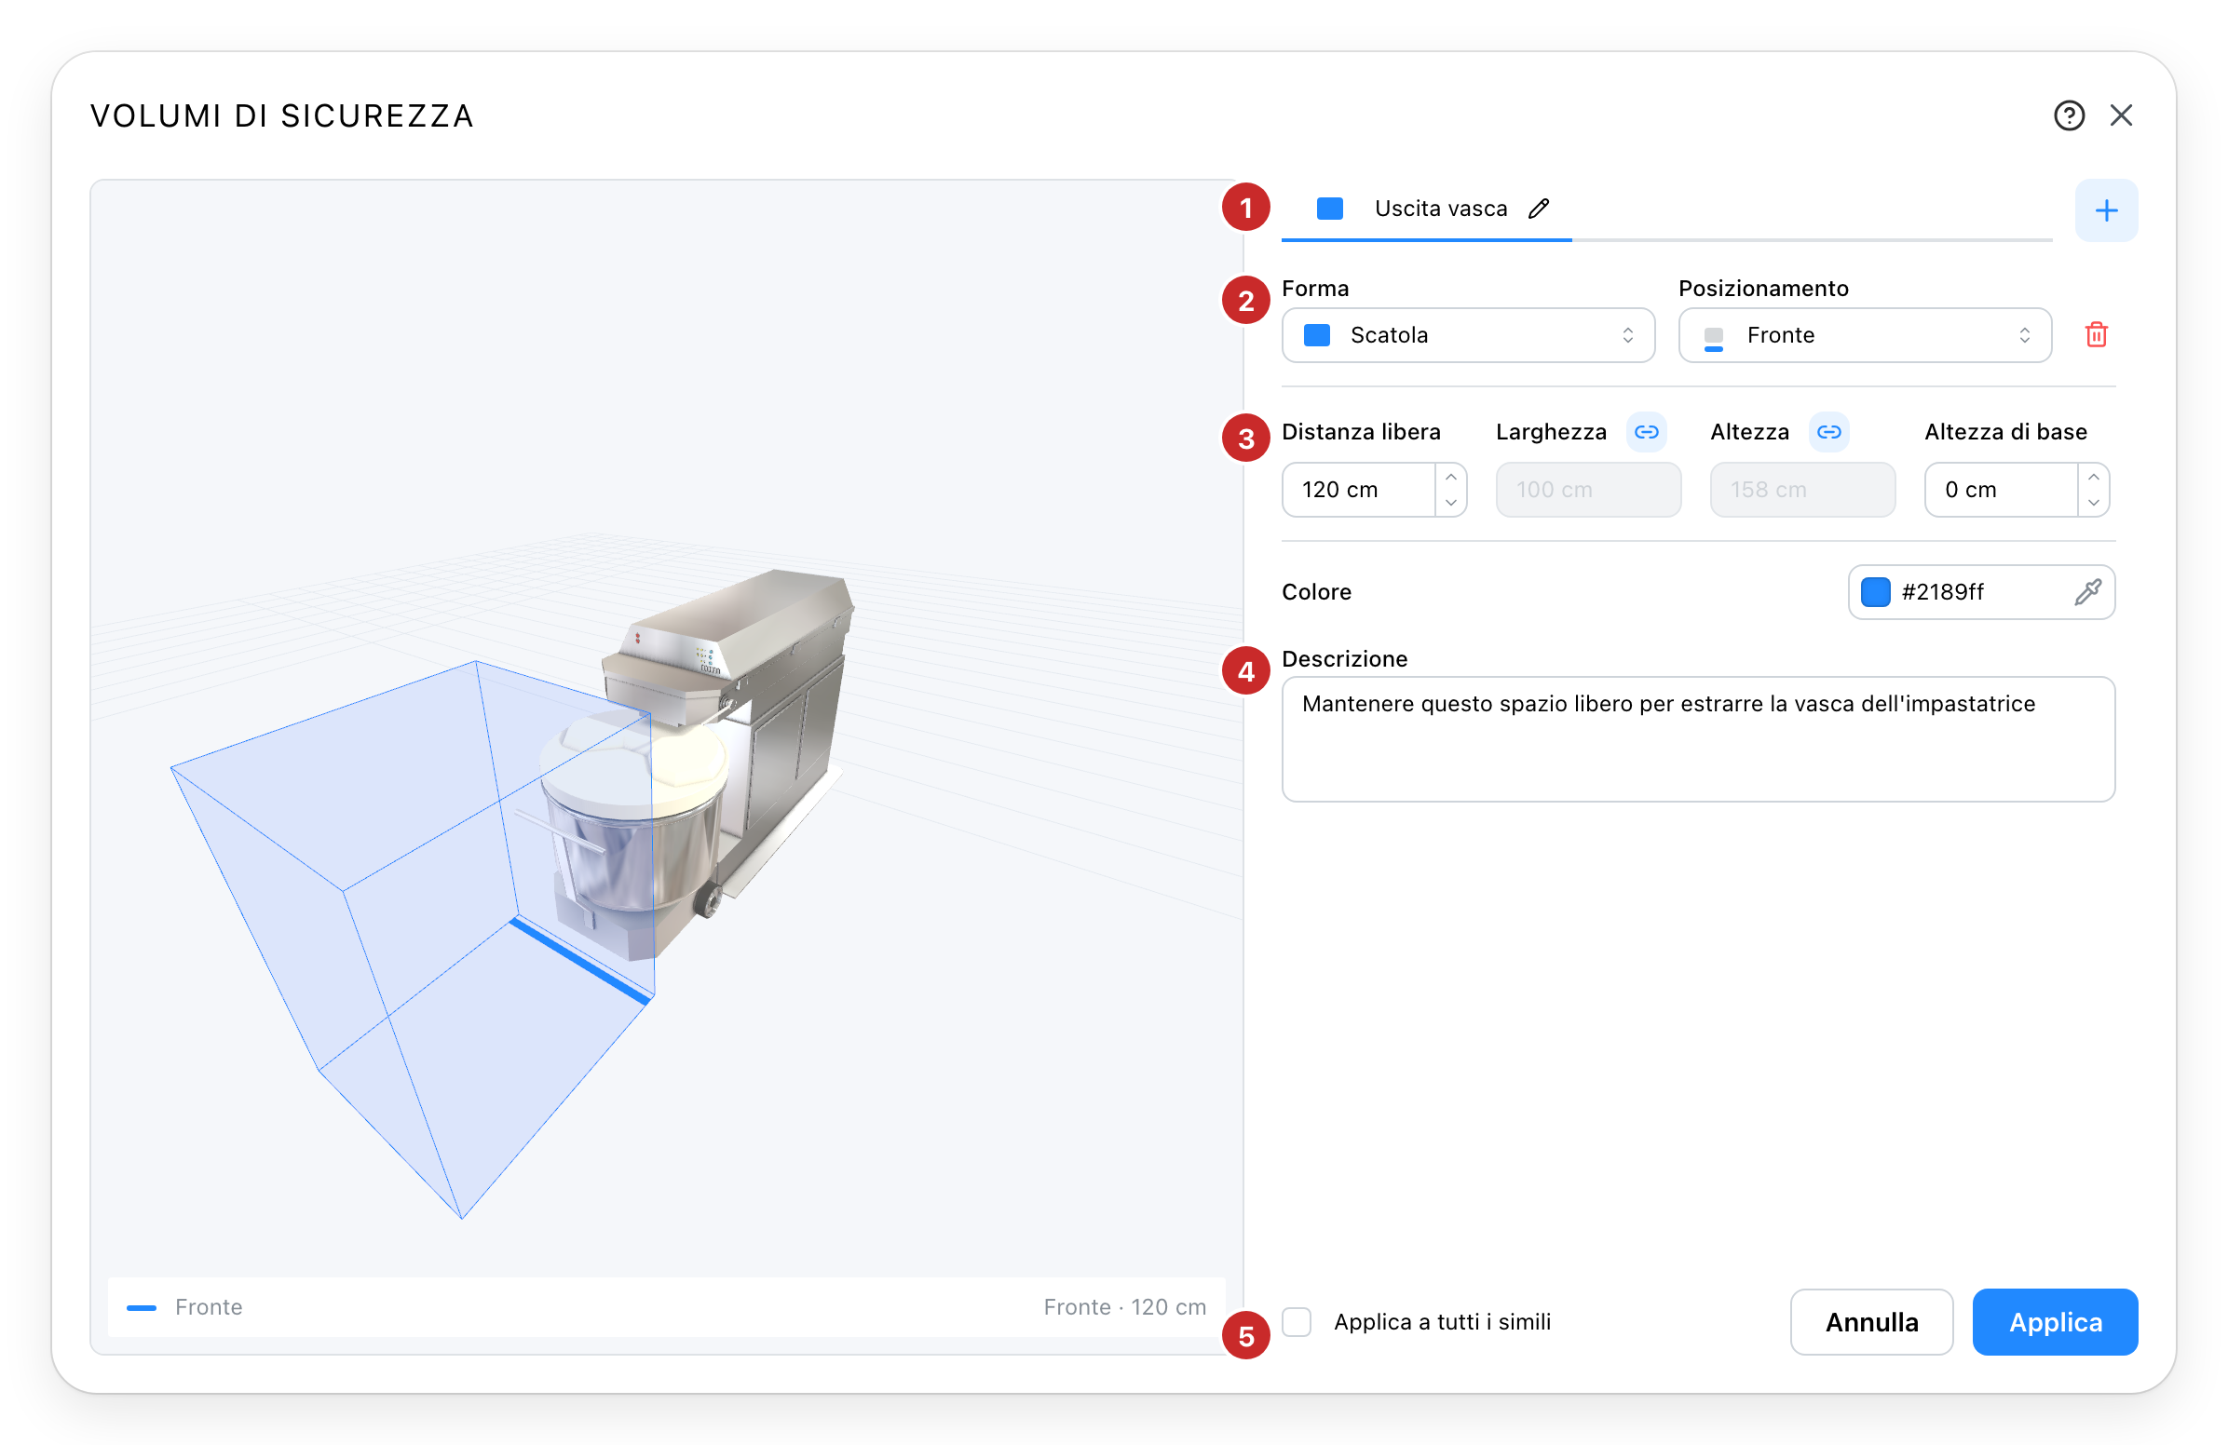
Task: Click the disabled Larghezza 100 cm field
Action: 1589,490
